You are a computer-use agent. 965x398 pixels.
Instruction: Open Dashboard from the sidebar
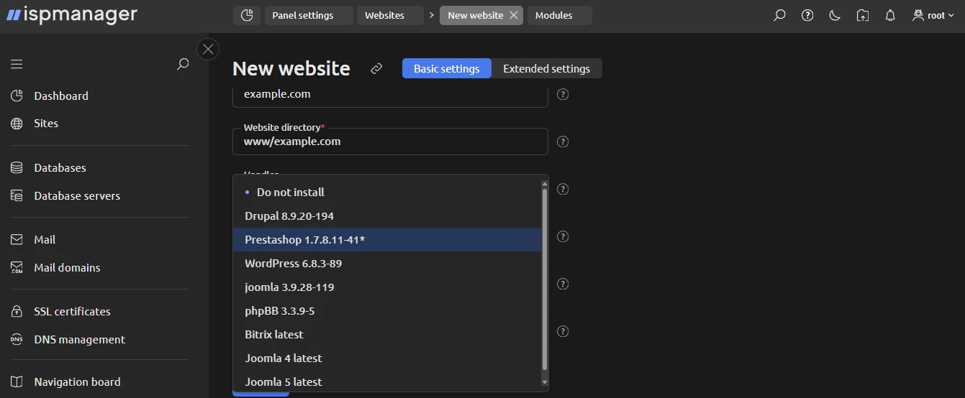[x=61, y=96]
